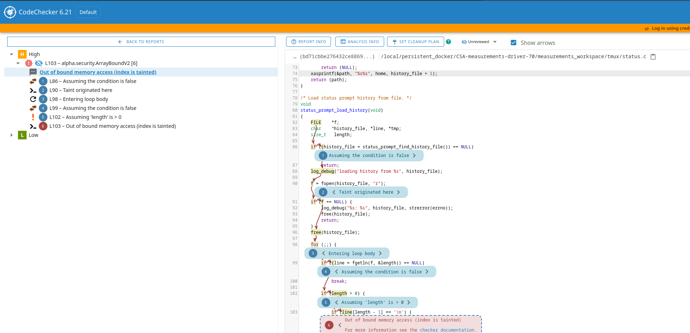Open the checker documentation link

(x=447, y=330)
